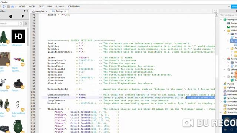Open the Submachine Gun toolbox link
Viewport: 237px width, 133px height.
(x=18, y=115)
